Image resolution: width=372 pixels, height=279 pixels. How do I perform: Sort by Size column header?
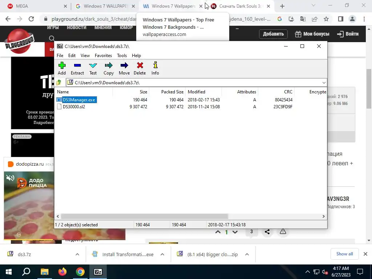131,92
